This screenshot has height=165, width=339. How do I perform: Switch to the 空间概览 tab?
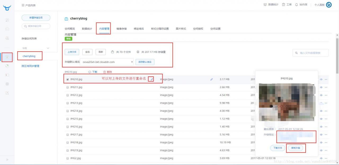[70, 29]
